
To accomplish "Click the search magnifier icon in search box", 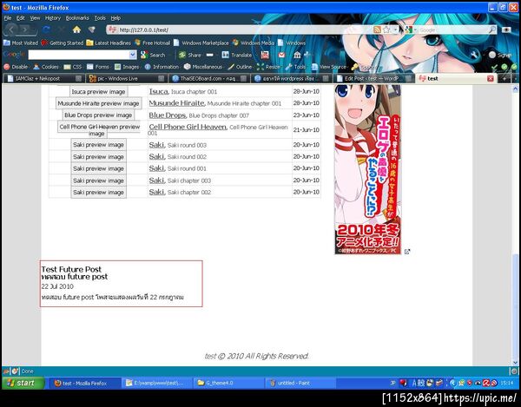I will pyautogui.click(x=492, y=30).
